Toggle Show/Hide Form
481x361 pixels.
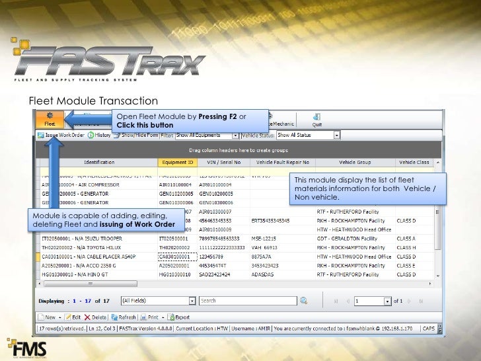136,135
